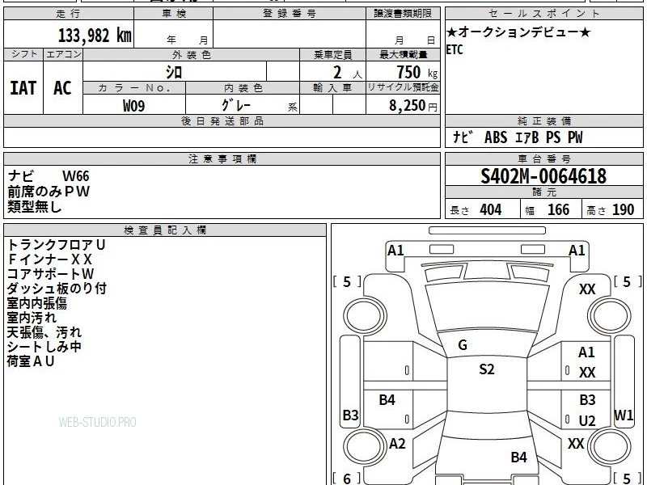Select the S2 mark on the roof
Viewport: 647px width, 485px height.
tap(487, 369)
